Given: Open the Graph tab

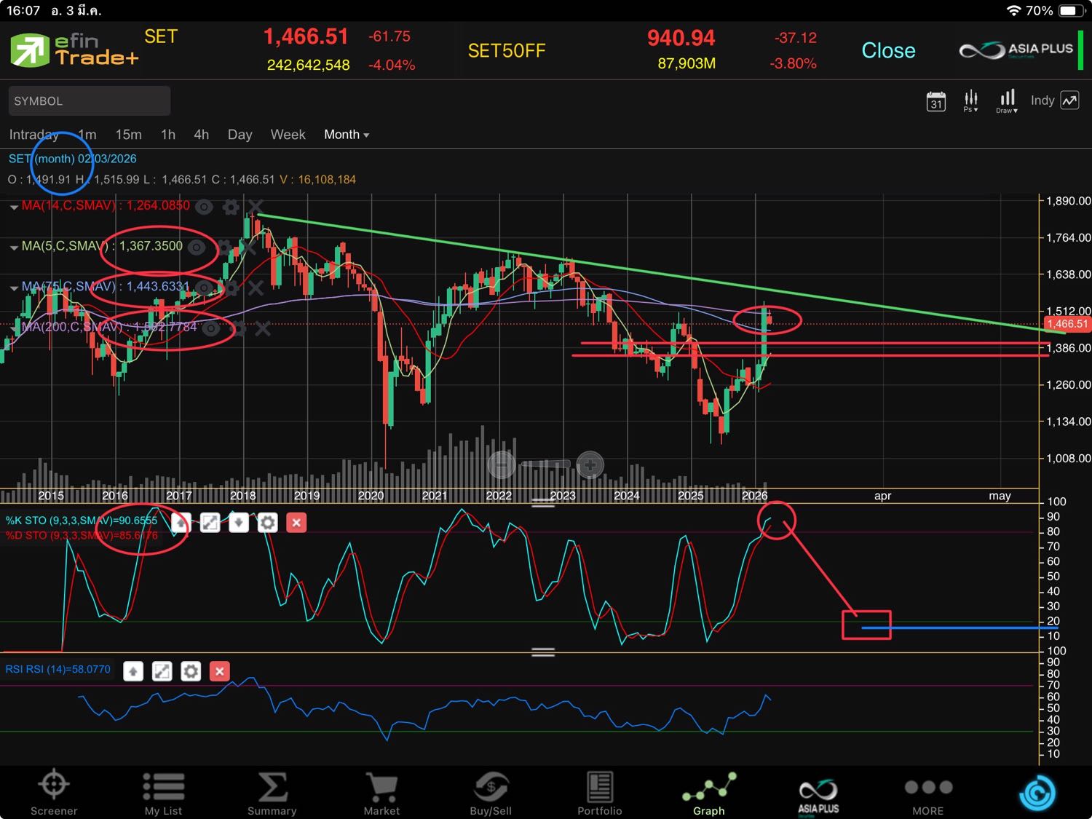Looking at the screenshot, I should [x=709, y=793].
